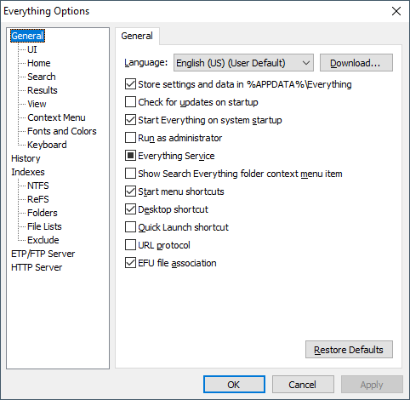Select Keyboard in the tree

coord(47,145)
